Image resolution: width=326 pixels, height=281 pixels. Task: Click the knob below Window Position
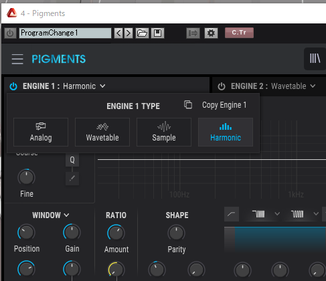pyautogui.click(x=26, y=269)
